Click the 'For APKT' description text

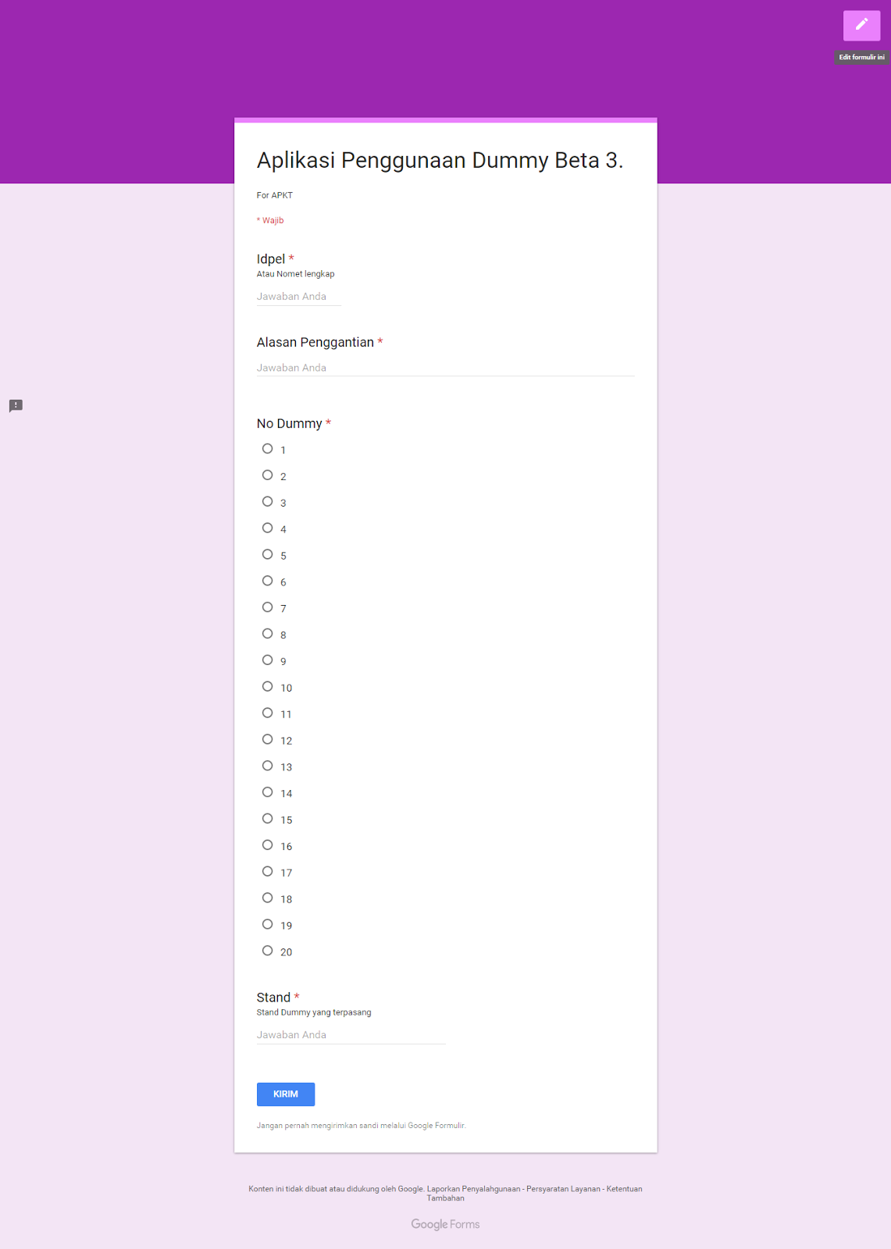275,195
